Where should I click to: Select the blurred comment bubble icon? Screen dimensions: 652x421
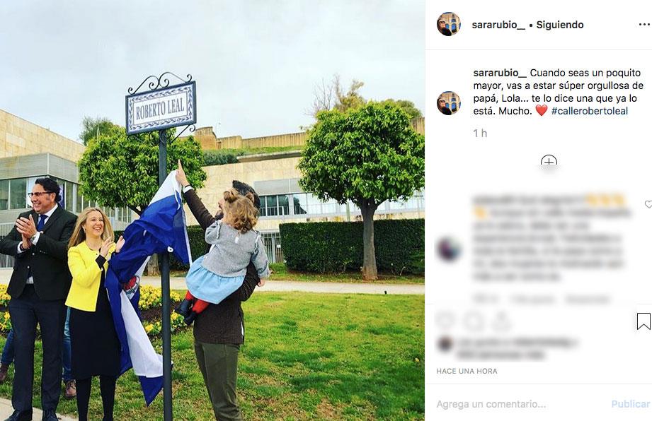tap(474, 321)
